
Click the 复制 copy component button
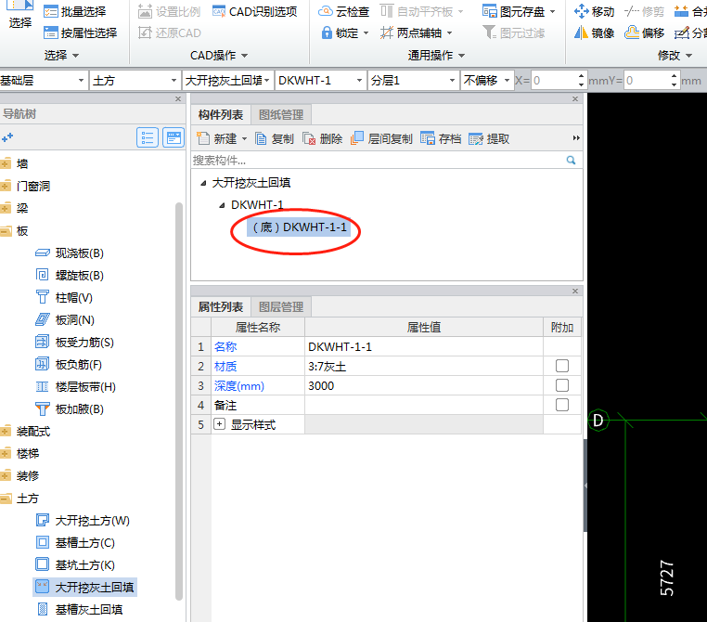pyautogui.click(x=275, y=138)
